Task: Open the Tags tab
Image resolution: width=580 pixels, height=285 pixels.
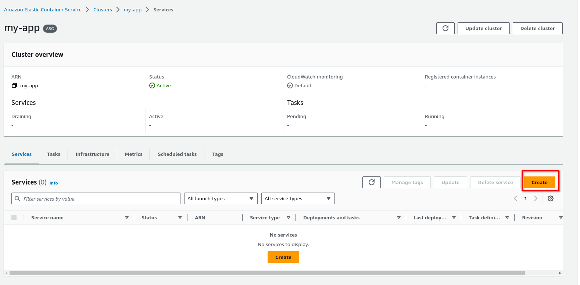Action: (x=218, y=154)
